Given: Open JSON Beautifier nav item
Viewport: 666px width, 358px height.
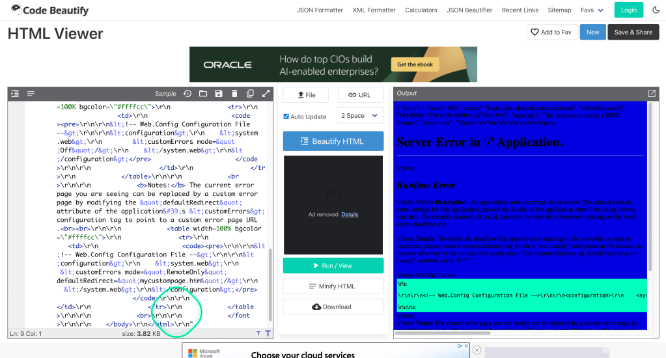Looking at the screenshot, I should (x=469, y=10).
